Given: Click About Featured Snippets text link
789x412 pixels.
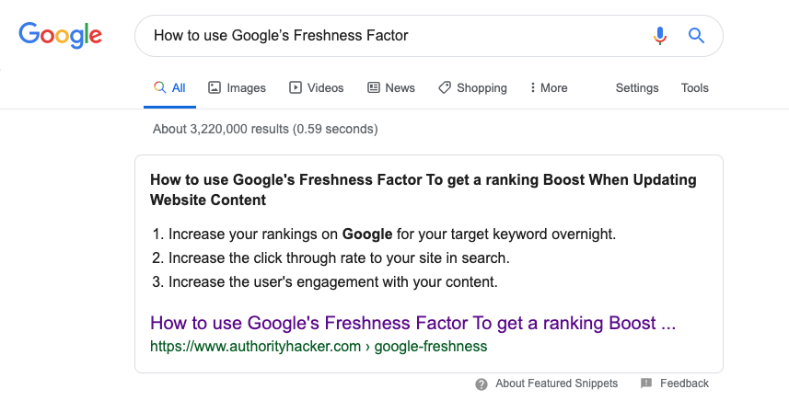Looking at the screenshot, I should tap(556, 383).
